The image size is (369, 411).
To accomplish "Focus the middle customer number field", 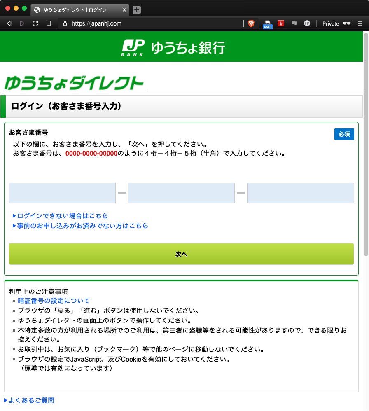I will [181, 193].
